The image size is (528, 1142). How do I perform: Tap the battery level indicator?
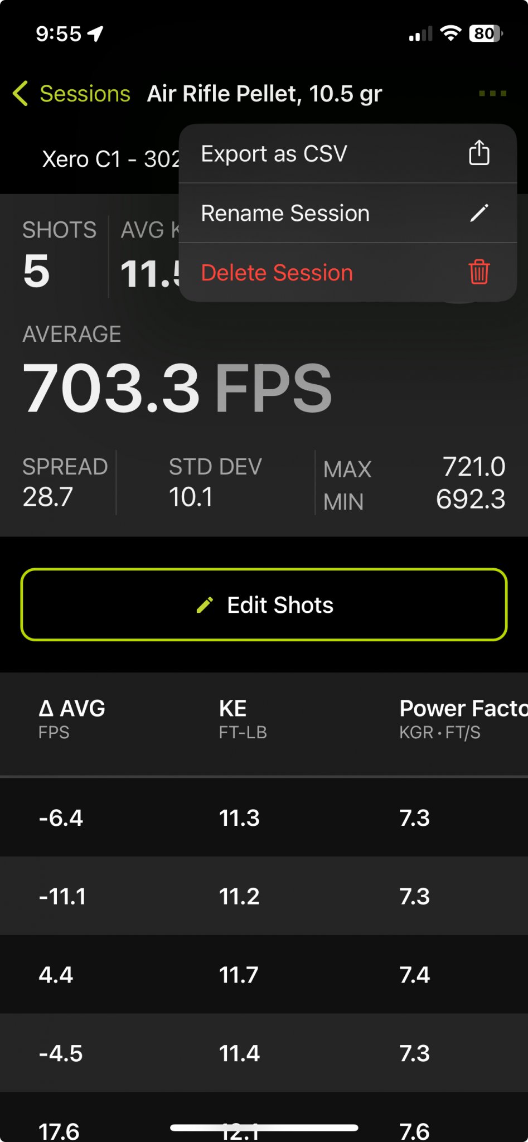(x=486, y=33)
